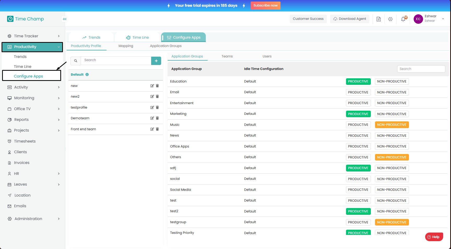Screen dimensions: 451x249
Task: Click the Download Agent button
Action: point(350,19)
